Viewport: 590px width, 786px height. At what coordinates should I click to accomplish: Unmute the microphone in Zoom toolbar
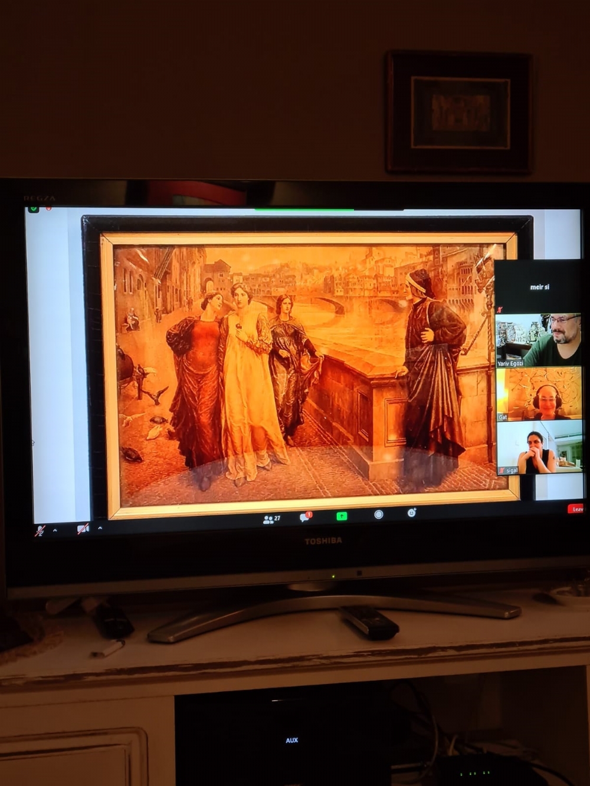click(x=40, y=531)
